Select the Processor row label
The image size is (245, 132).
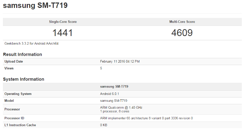click(x=12, y=109)
